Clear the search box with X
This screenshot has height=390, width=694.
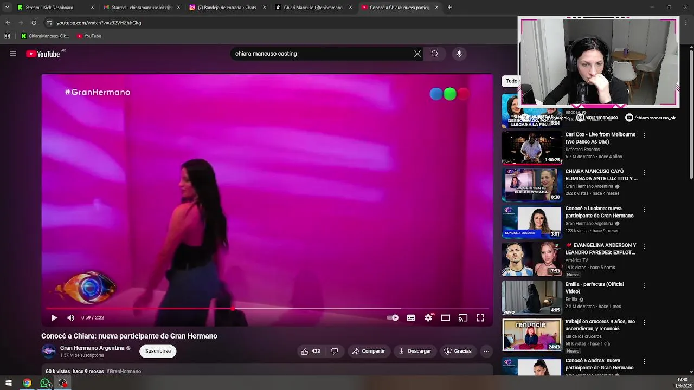pos(417,54)
